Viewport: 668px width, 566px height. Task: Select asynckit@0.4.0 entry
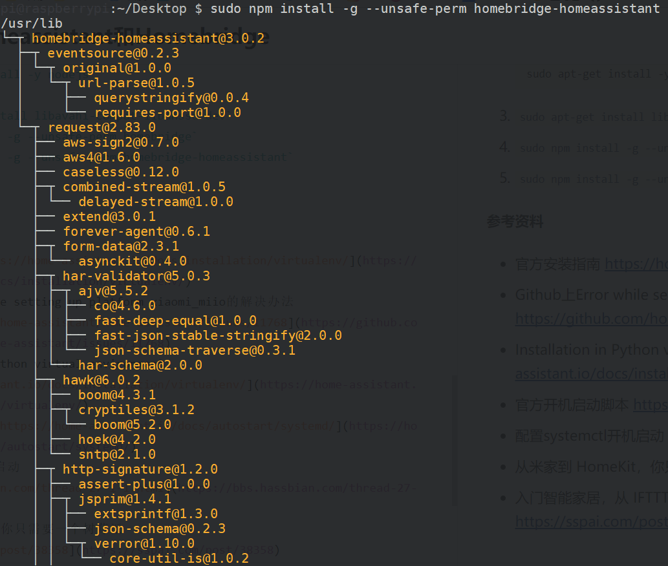[133, 261]
